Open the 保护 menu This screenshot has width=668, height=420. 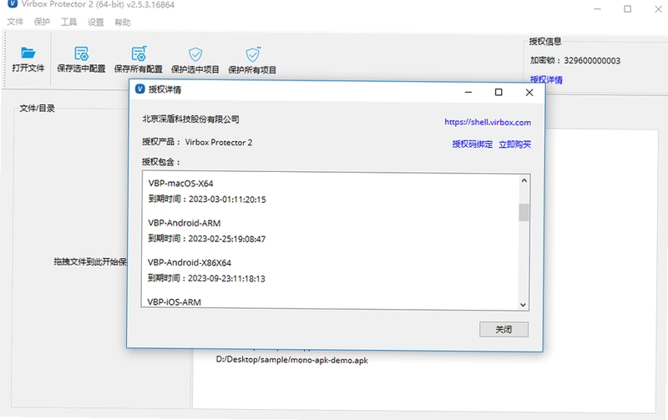tap(42, 22)
